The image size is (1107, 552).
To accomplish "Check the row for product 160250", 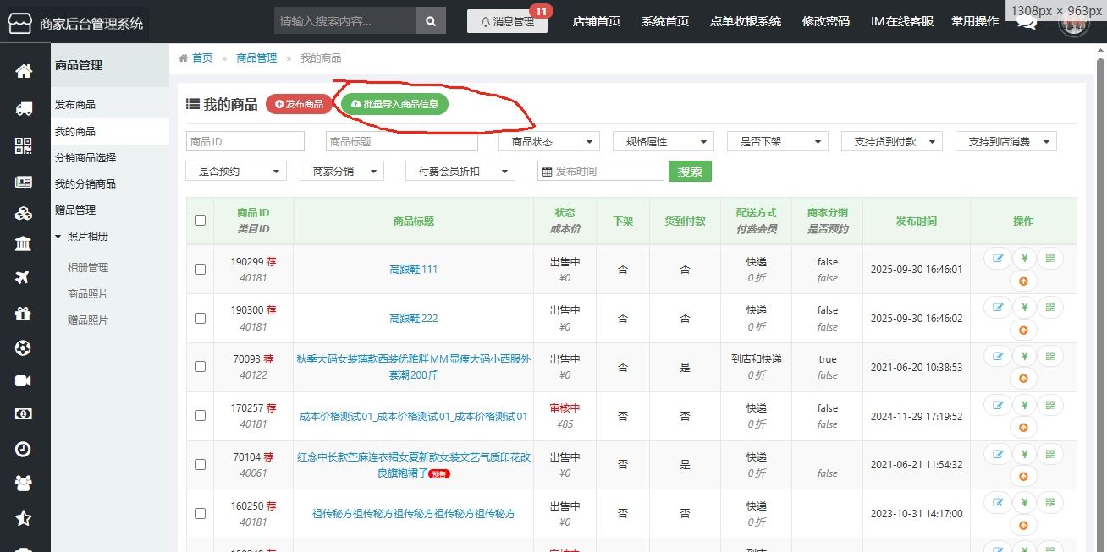I will click(x=201, y=513).
